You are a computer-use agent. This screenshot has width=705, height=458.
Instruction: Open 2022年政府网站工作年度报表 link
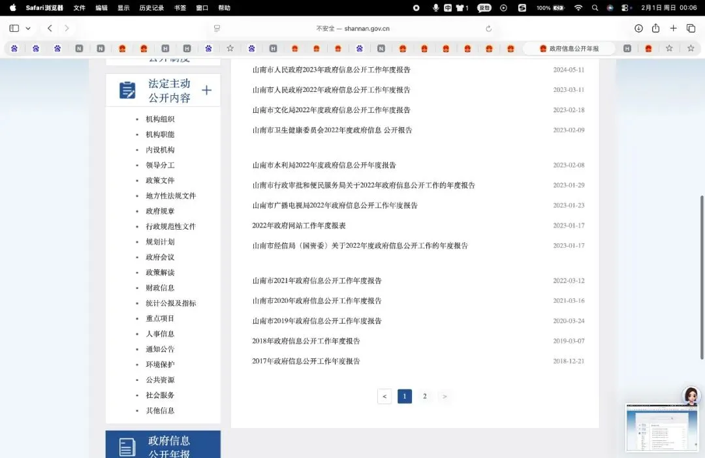(299, 225)
